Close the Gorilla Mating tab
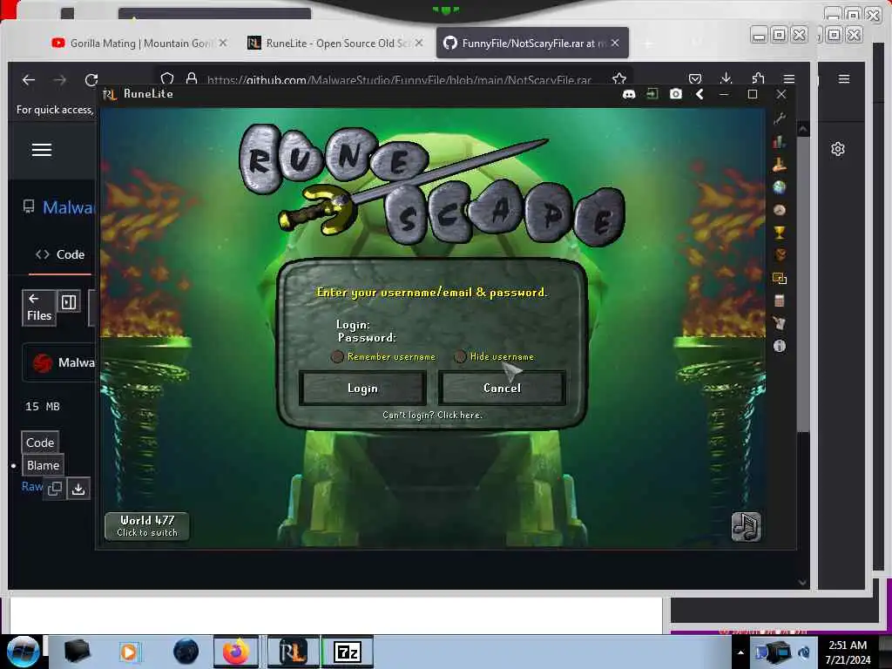 click(x=223, y=44)
